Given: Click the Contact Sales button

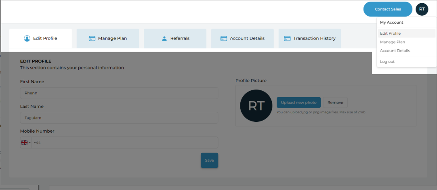Looking at the screenshot, I should point(388,9).
